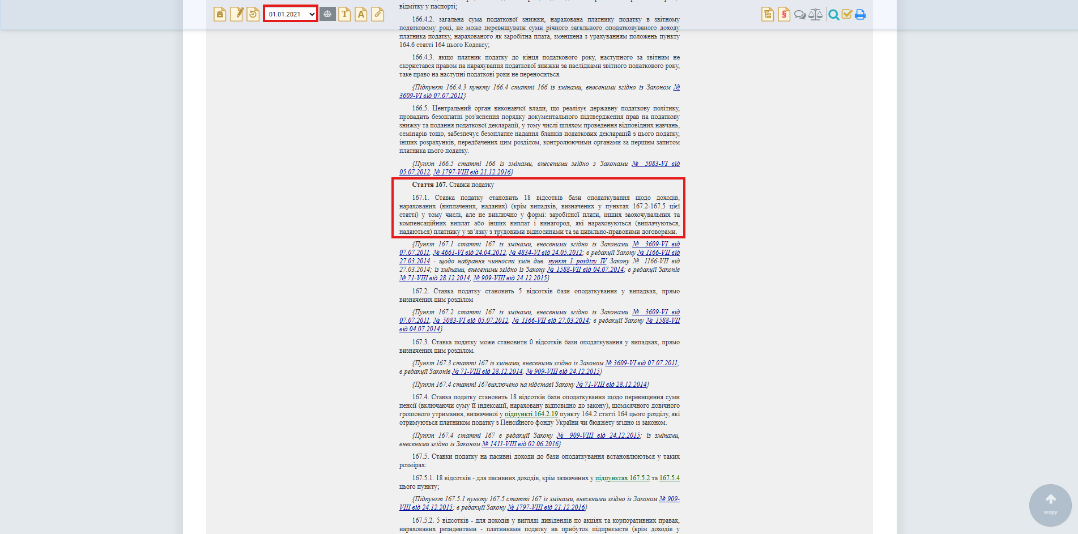Click the document links chain icon

click(377, 14)
